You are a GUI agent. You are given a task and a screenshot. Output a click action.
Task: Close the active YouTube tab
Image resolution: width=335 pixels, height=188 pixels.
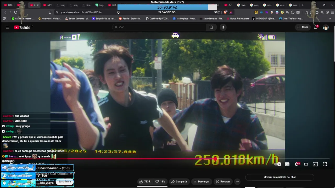coord(38,5)
